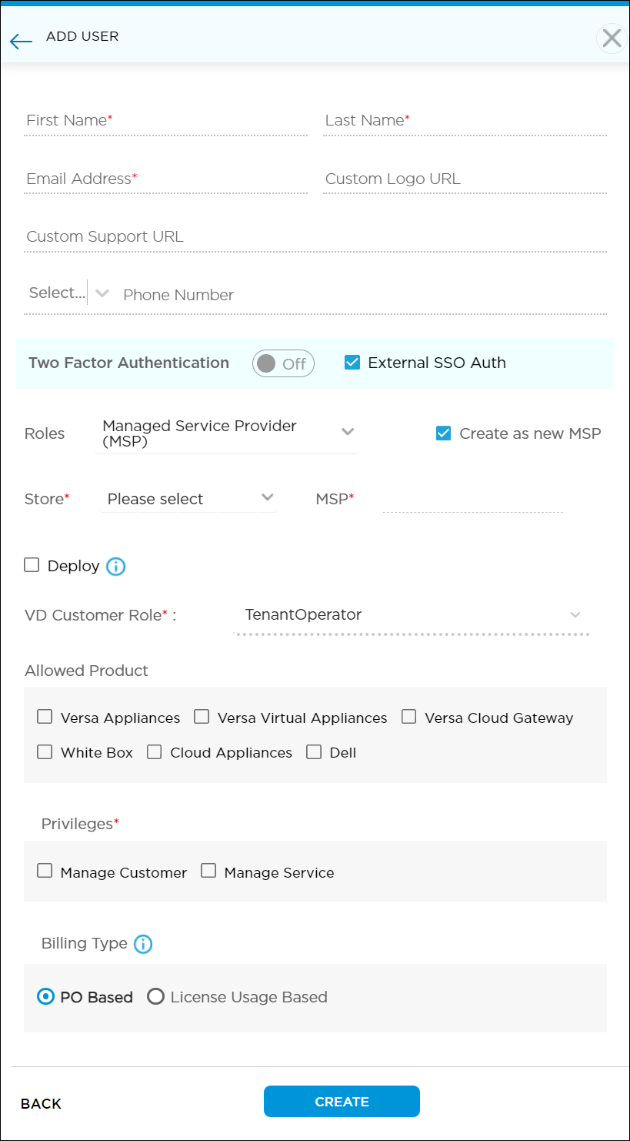
Task: Check the White Box option
Action: (45, 751)
